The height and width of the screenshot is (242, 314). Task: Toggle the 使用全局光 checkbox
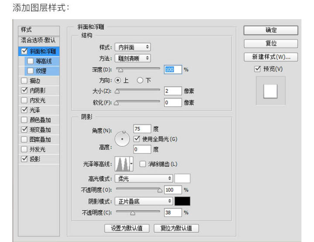click(137, 139)
